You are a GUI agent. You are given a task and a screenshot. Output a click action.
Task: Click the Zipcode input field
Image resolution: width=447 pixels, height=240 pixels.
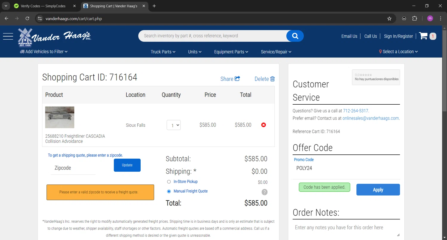tap(73, 168)
